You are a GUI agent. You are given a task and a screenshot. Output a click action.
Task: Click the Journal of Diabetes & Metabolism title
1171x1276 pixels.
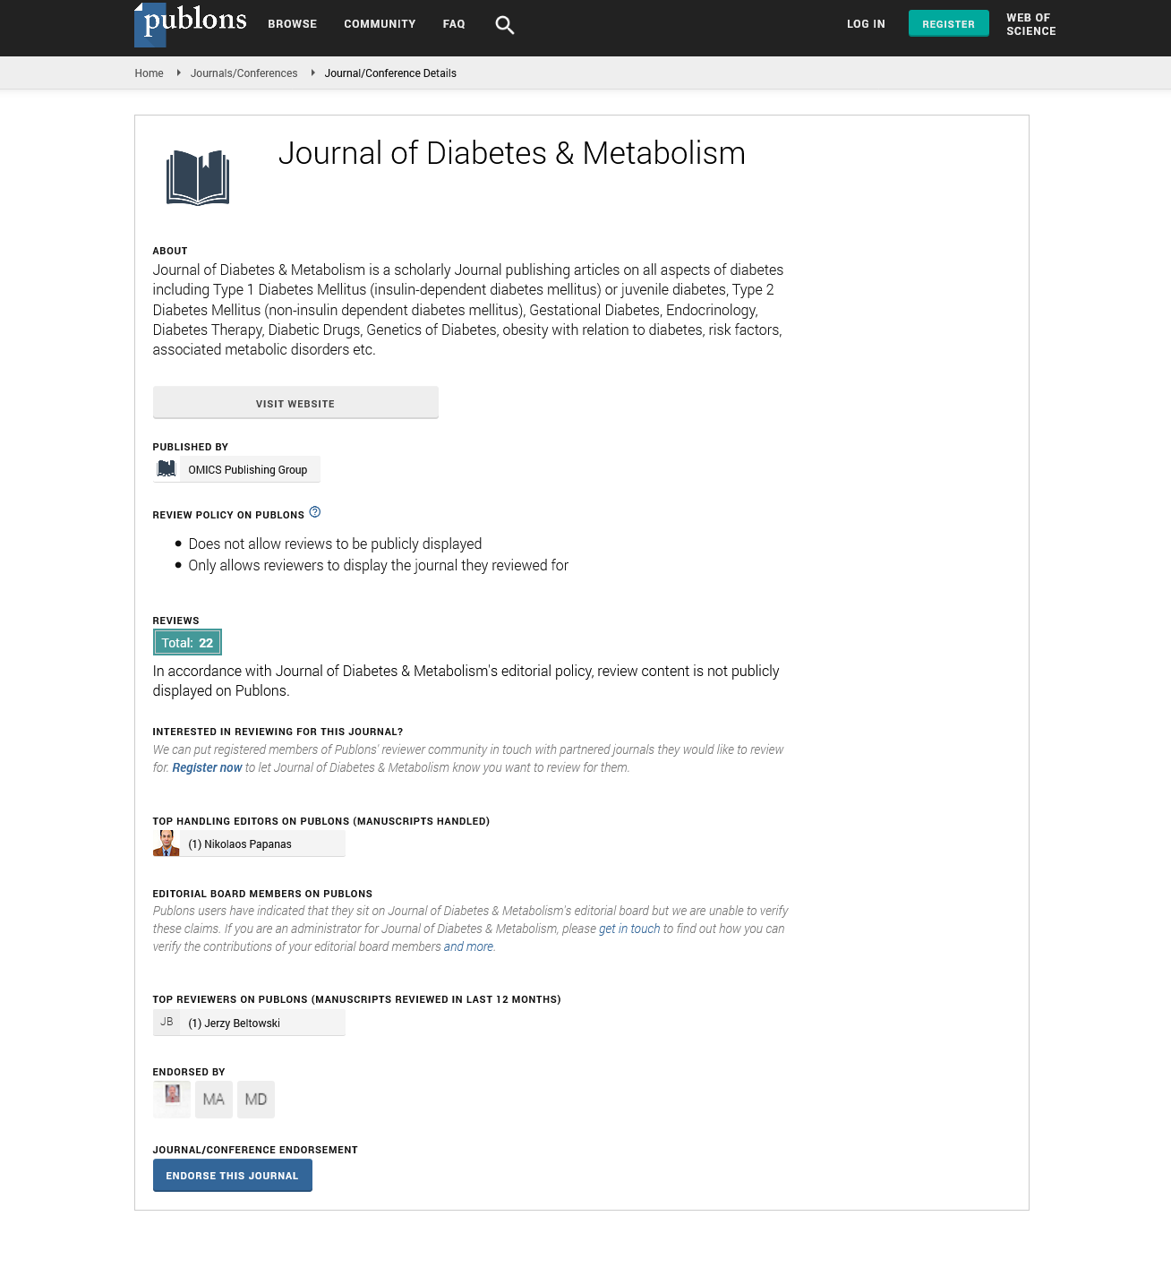(x=512, y=153)
